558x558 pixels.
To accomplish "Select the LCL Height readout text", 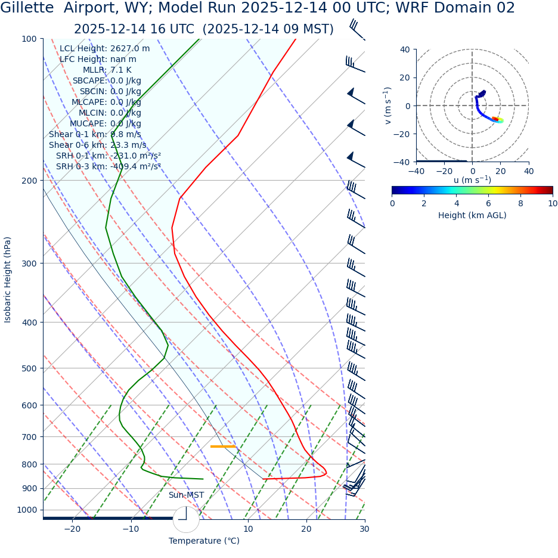I will tap(105, 49).
